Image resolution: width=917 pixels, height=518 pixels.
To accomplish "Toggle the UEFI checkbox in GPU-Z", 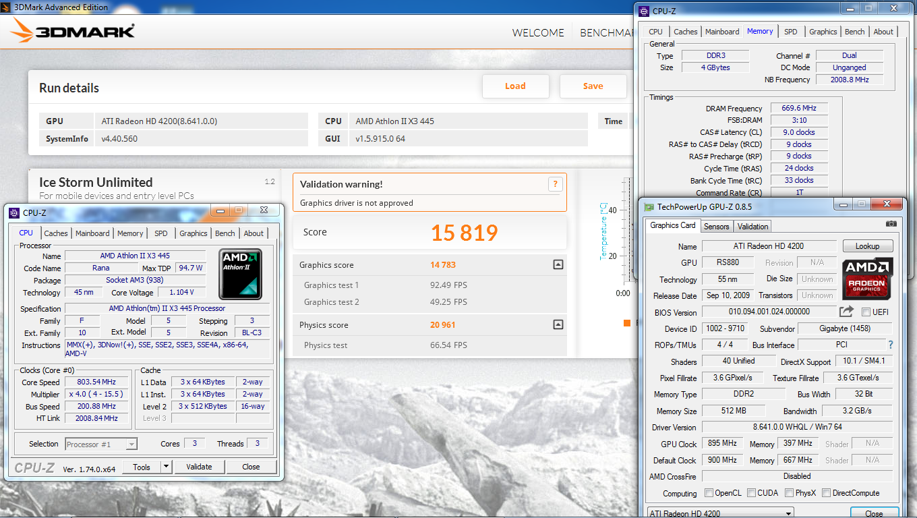I will (866, 312).
